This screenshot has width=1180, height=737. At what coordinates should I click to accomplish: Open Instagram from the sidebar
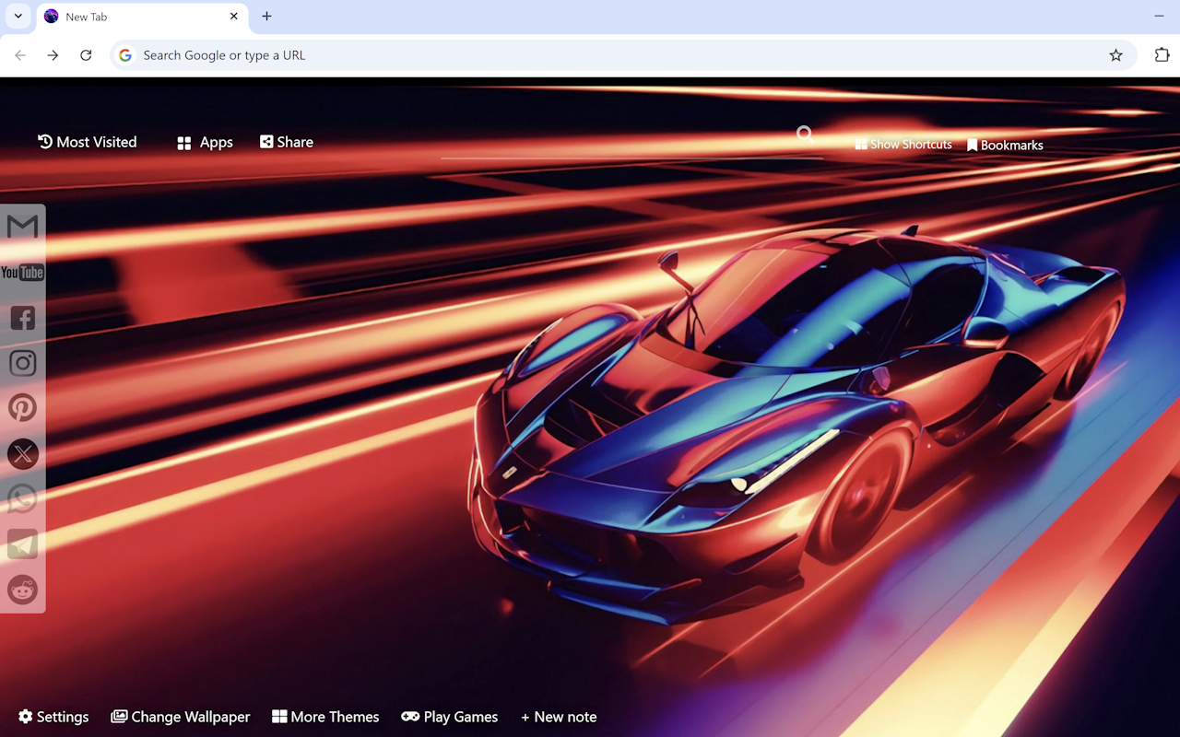point(22,362)
